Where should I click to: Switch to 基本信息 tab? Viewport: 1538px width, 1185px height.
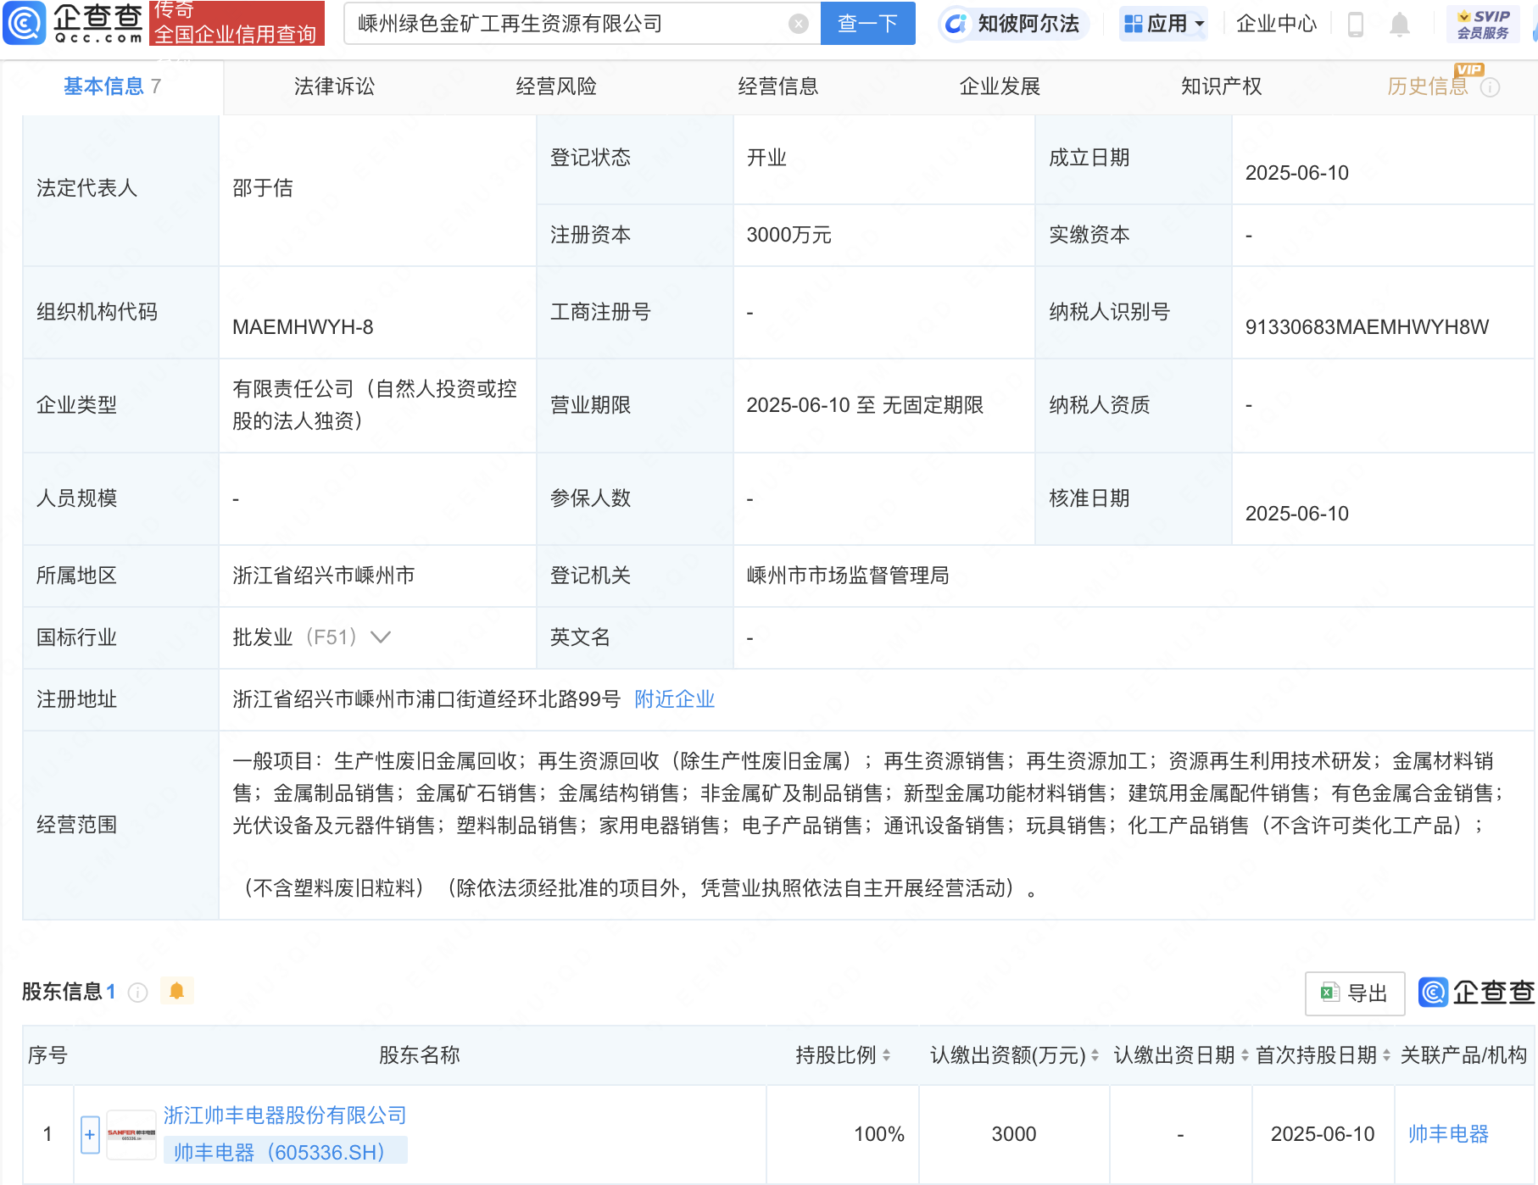click(x=112, y=86)
